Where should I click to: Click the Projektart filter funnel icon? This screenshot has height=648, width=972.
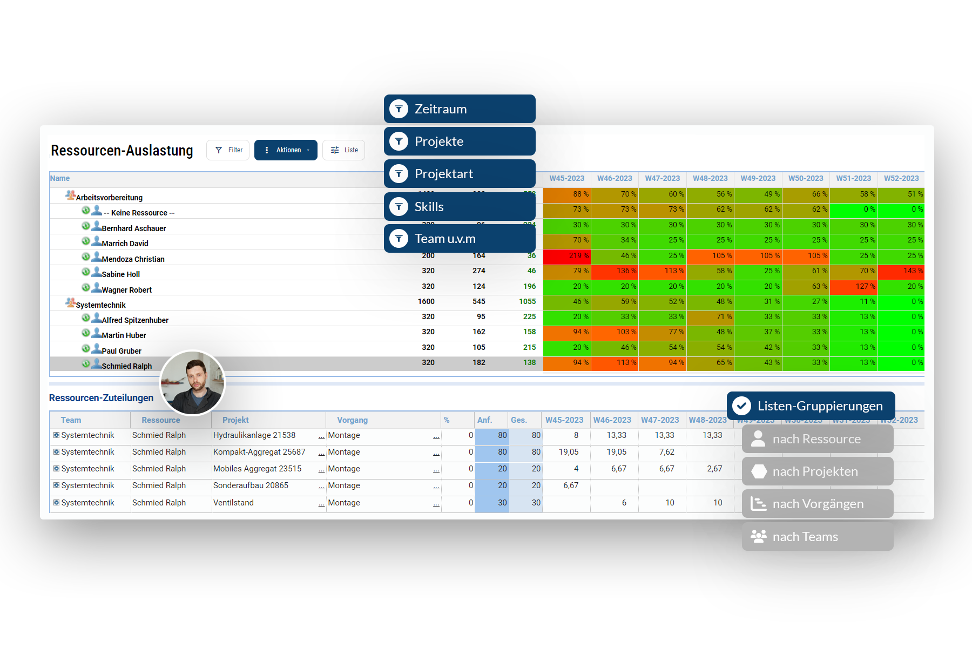click(x=399, y=174)
